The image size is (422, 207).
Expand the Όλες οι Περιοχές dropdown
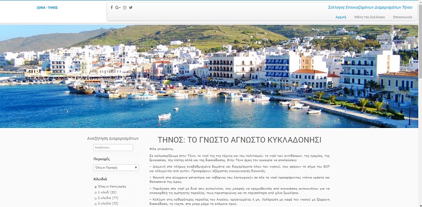(x=116, y=167)
